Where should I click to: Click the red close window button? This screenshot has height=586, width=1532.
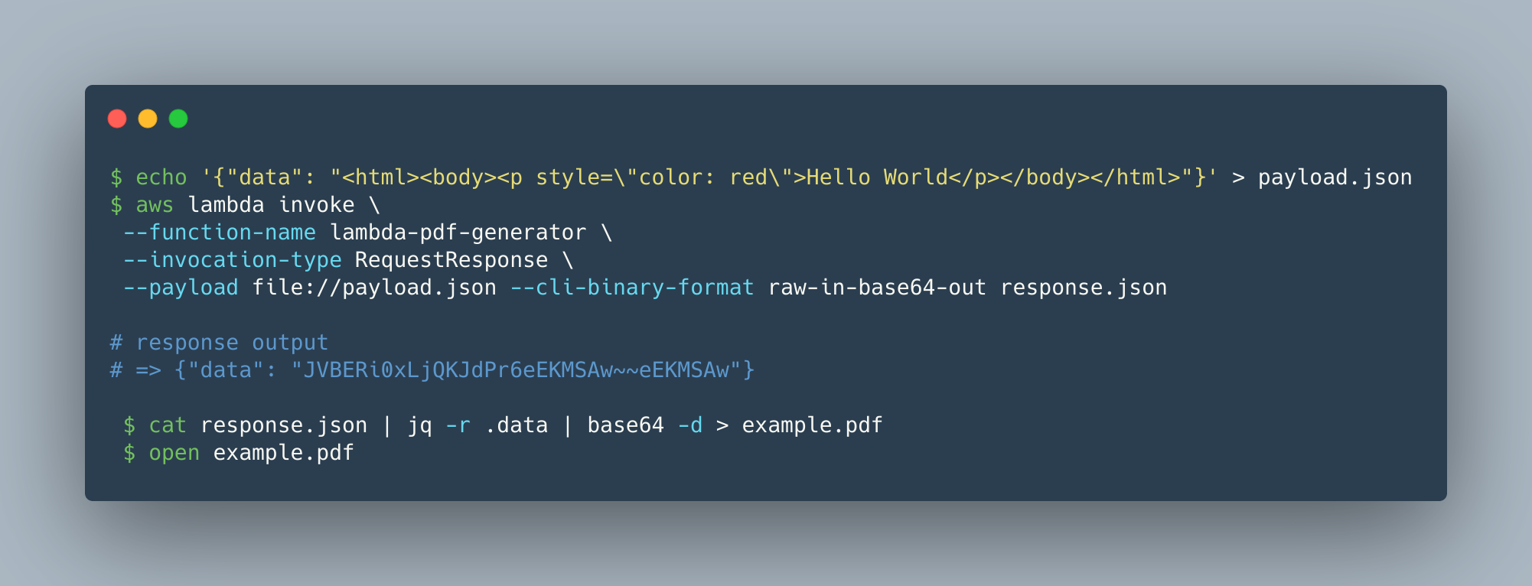[117, 119]
